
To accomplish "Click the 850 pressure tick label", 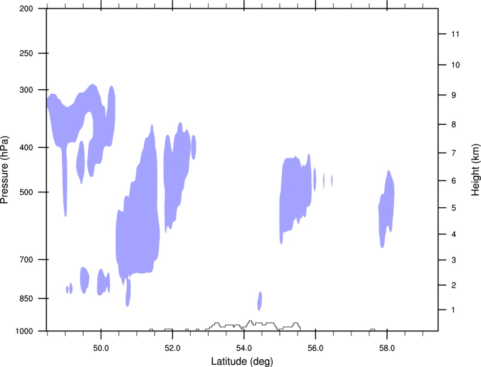I will pyautogui.click(x=26, y=299).
